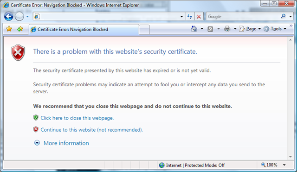Click Add to Favorites icon
The width and height of the screenshot is (297, 172).
[x=20, y=29]
